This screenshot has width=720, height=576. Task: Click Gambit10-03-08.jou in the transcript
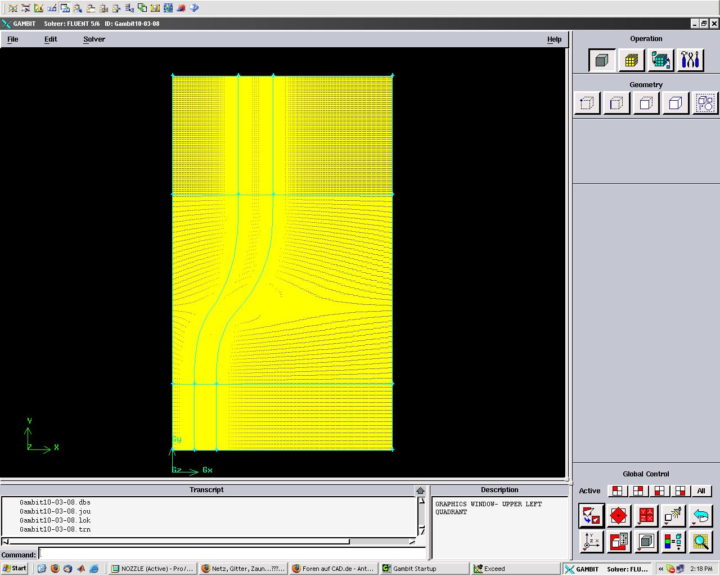point(55,511)
